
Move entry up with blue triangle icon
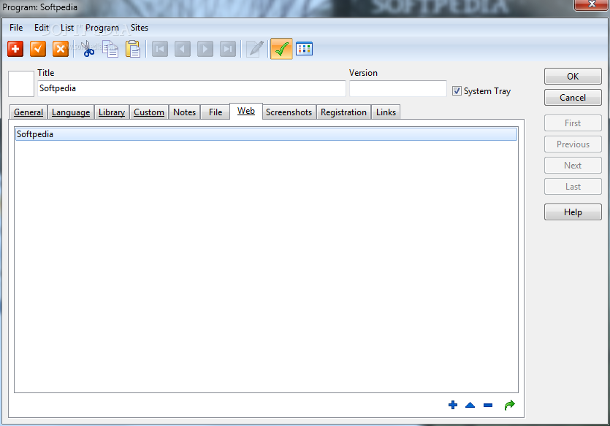point(470,405)
